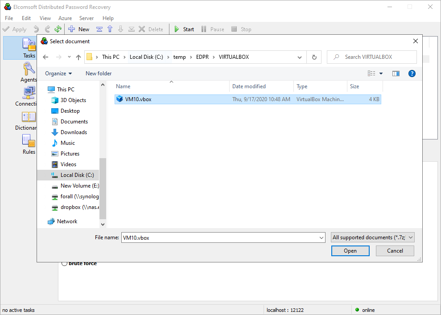Click the Move up arrow toolbar icon
The image size is (441, 315).
pyautogui.click(x=110, y=29)
